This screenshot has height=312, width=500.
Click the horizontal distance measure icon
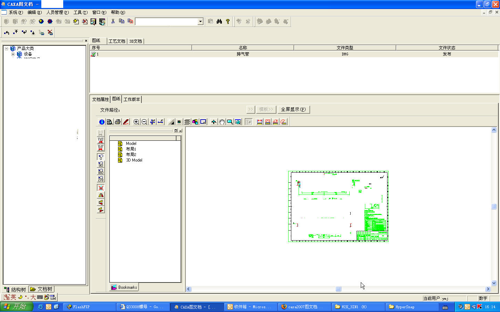pyautogui.click(x=259, y=122)
